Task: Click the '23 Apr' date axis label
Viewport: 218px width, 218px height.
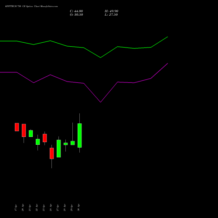Action: tap(44, 208)
